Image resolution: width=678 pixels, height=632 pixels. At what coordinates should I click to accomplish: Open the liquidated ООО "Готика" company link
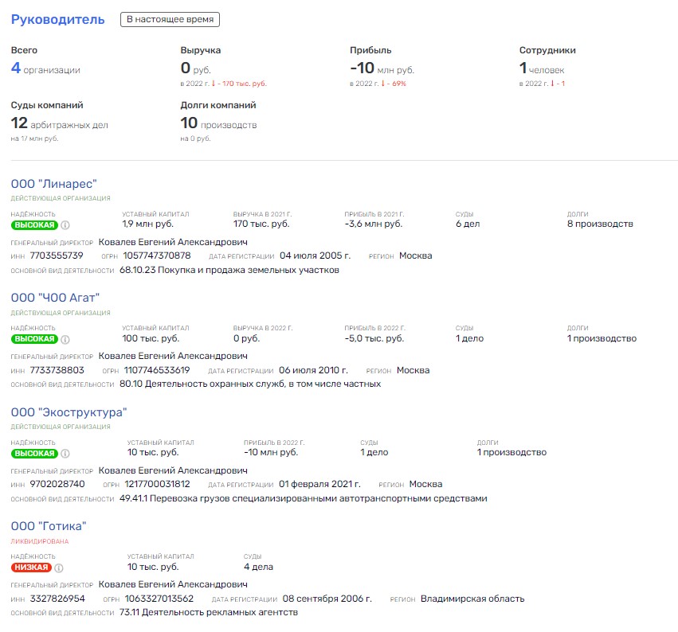[49, 526]
